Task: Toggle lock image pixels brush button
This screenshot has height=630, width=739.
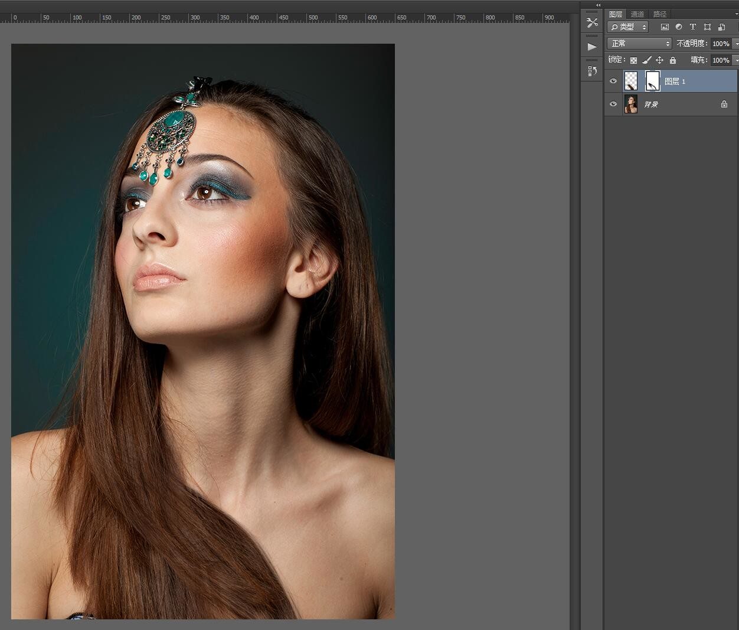Action: coord(646,60)
